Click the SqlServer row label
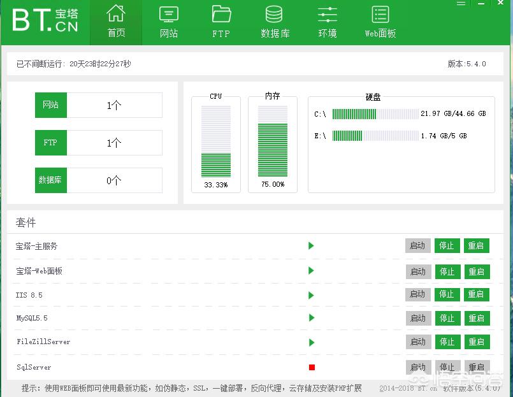 click(x=34, y=367)
